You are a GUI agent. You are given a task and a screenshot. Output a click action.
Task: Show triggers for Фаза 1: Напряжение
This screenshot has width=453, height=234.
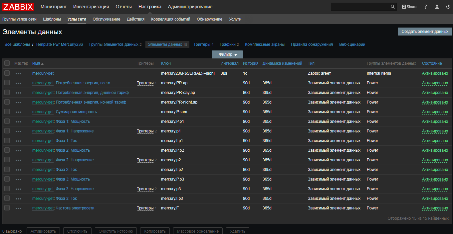(145, 131)
